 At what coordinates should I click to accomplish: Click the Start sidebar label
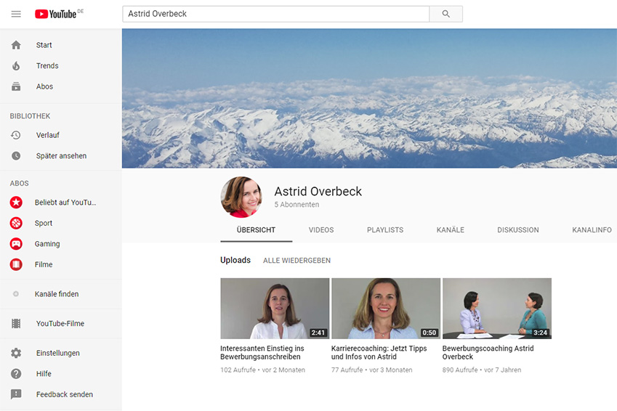click(x=44, y=45)
